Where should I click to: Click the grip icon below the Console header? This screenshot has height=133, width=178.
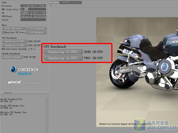(2, 96)
